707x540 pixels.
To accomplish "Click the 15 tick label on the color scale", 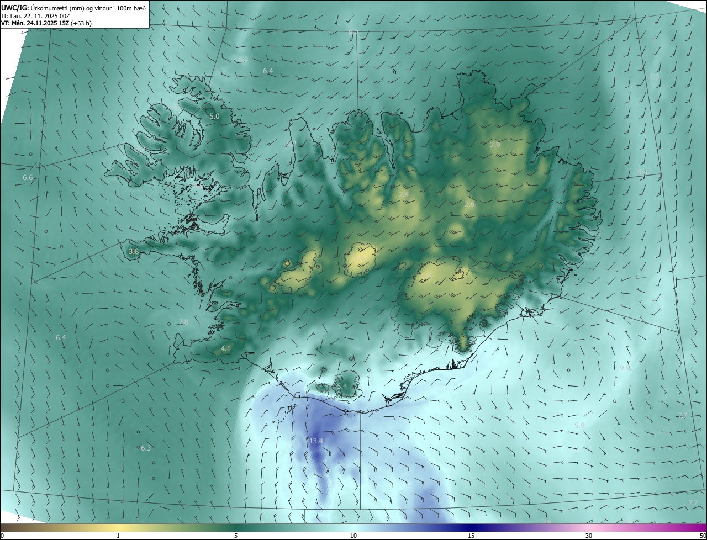I will click(471, 536).
